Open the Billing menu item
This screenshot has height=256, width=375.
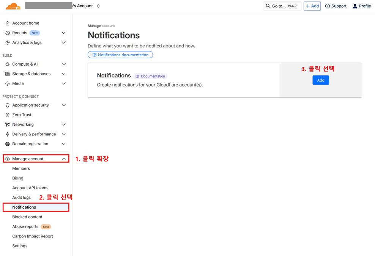coord(18,178)
